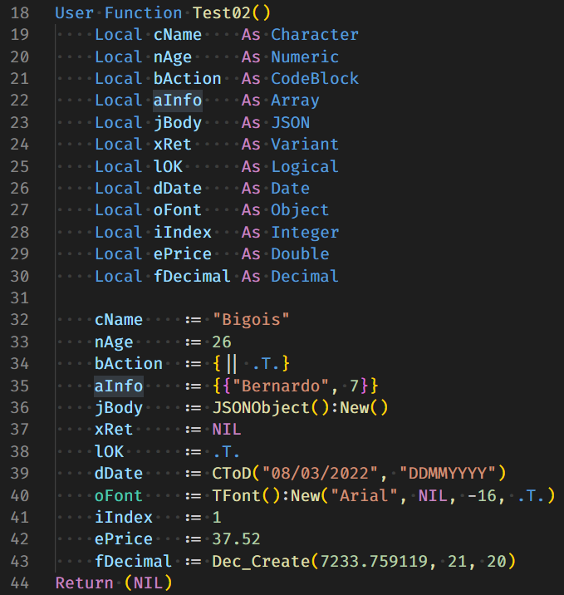
Task: Click the -16 font size argument
Action: pyautogui.click(x=482, y=496)
